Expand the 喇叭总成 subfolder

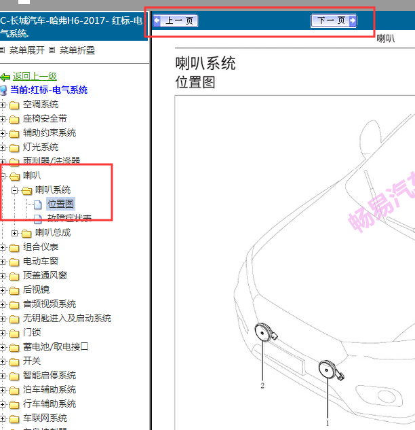[14, 233]
